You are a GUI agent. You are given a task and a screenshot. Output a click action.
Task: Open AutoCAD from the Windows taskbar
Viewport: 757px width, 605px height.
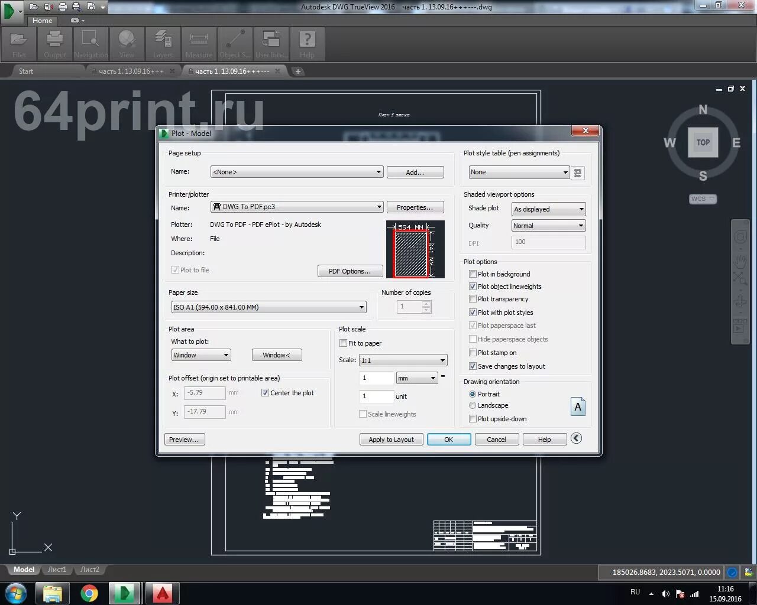162,593
